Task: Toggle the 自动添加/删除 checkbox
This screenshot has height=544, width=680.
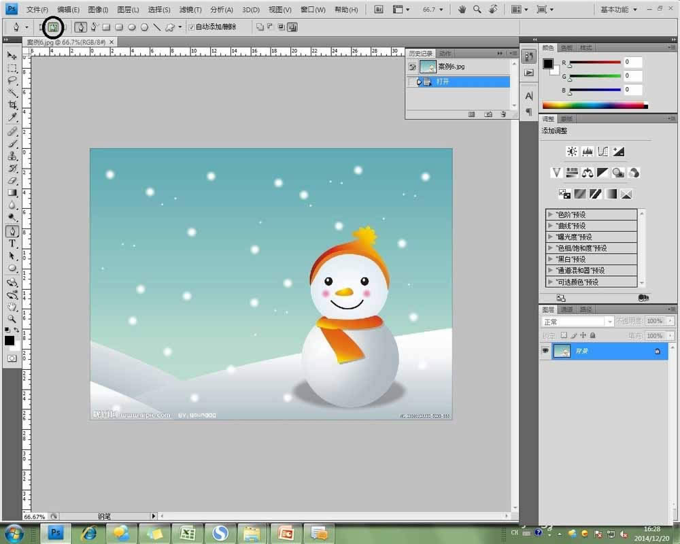Action: coord(191,28)
